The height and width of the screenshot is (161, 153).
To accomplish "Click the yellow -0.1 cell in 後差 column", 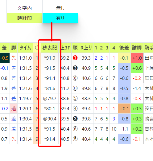I will (124, 58).
